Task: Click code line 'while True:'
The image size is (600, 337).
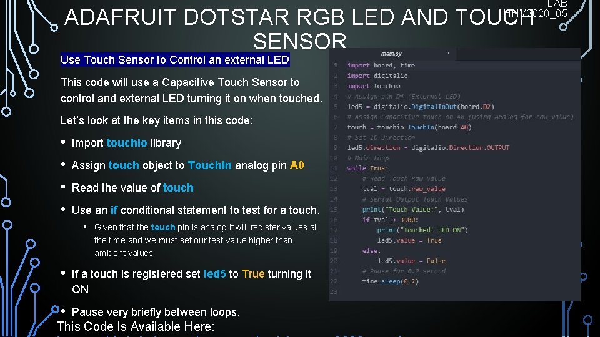Action: 367,168
